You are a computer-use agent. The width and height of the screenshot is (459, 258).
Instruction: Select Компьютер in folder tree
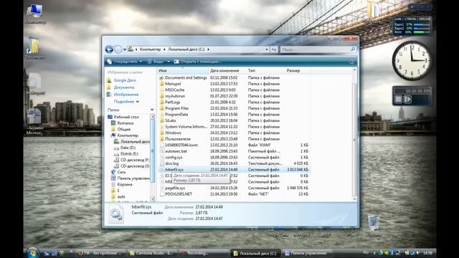(x=128, y=135)
